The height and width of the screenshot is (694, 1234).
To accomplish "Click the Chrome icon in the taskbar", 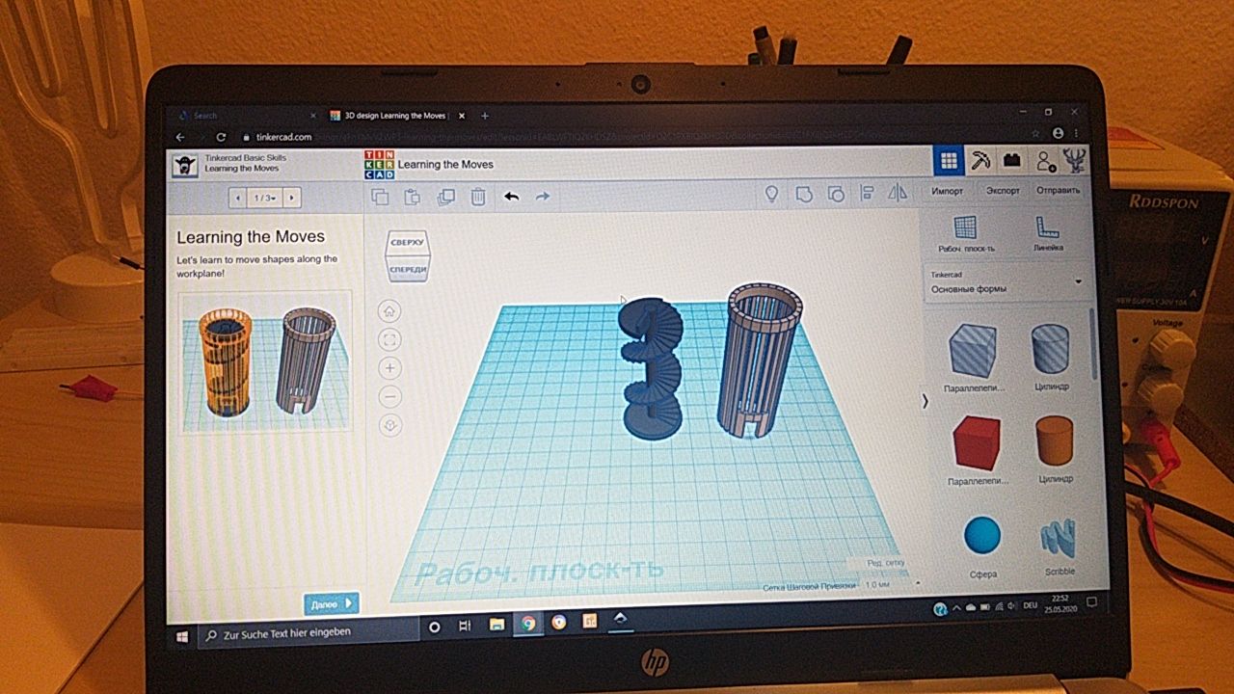I will [527, 623].
